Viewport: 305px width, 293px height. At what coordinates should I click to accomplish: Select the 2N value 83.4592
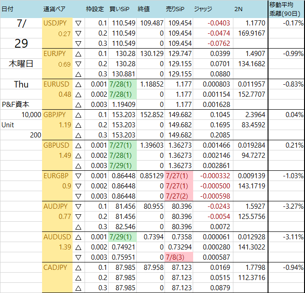click(x=253, y=125)
